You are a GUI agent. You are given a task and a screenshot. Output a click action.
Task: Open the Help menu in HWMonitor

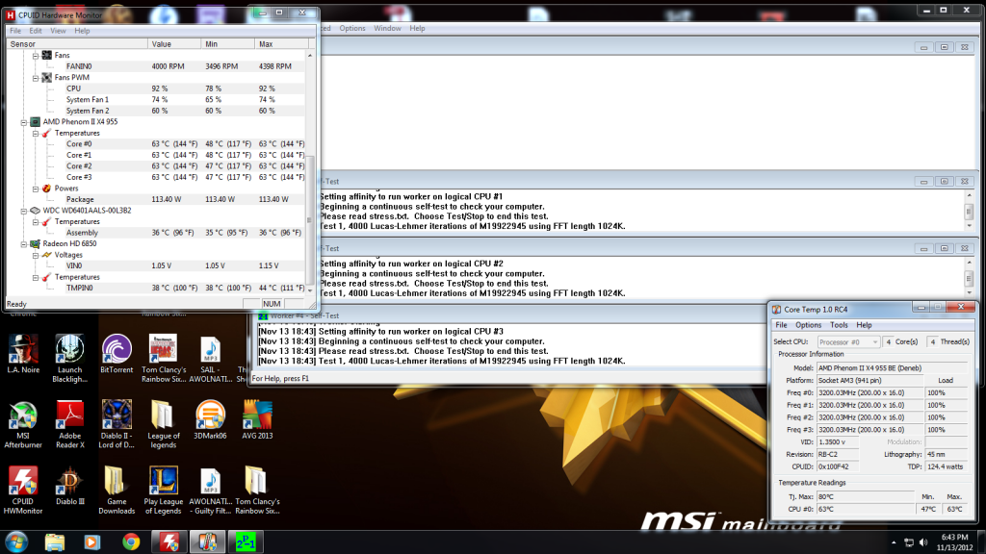(x=82, y=31)
